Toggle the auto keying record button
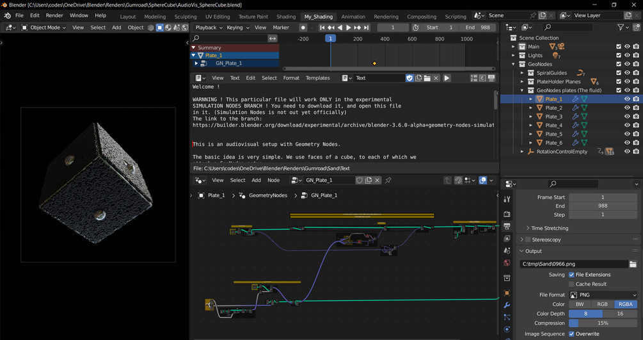 [x=303, y=28]
